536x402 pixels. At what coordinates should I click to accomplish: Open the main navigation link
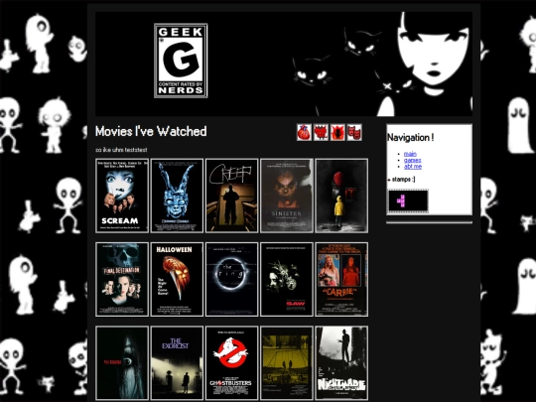[x=410, y=154]
